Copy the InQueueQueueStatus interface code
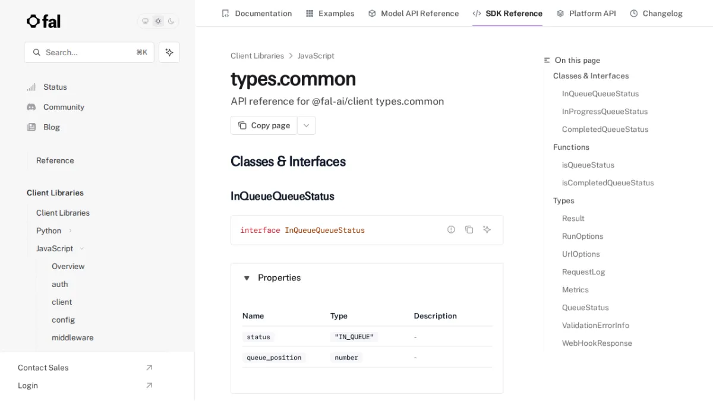 click(469, 229)
